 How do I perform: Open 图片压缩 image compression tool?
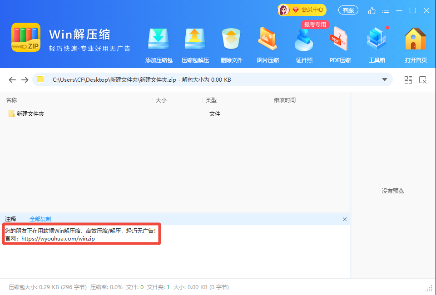pyautogui.click(x=268, y=45)
